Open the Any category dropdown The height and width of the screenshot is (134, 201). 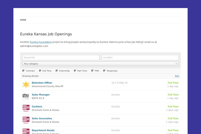(100, 64)
